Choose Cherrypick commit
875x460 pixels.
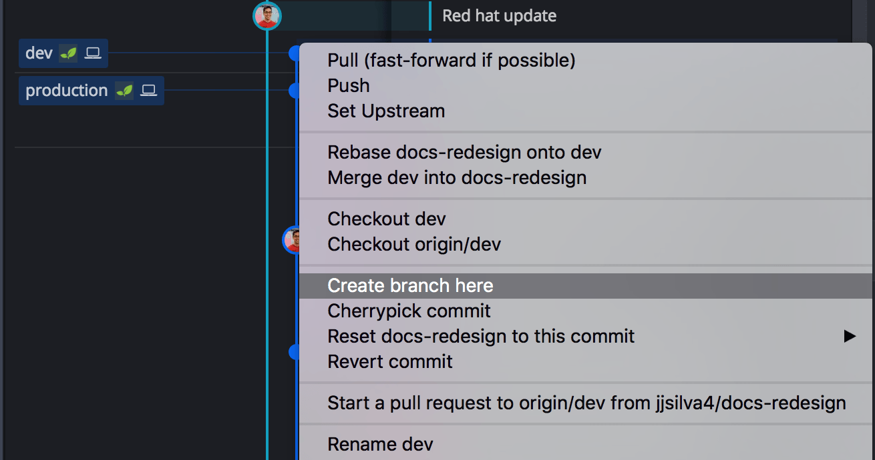pyautogui.click(x=409, y=311)
